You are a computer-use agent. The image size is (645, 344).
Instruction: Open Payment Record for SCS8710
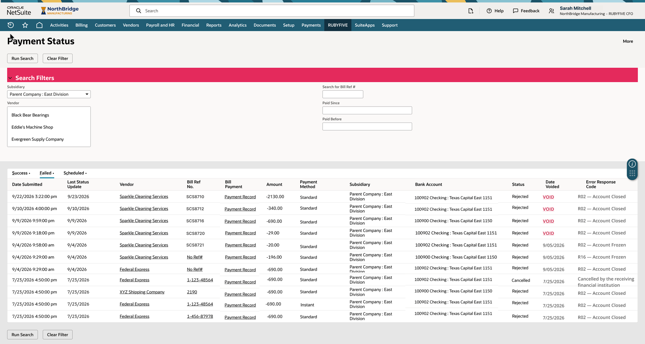pyautogui.click(x=240, y=197)
